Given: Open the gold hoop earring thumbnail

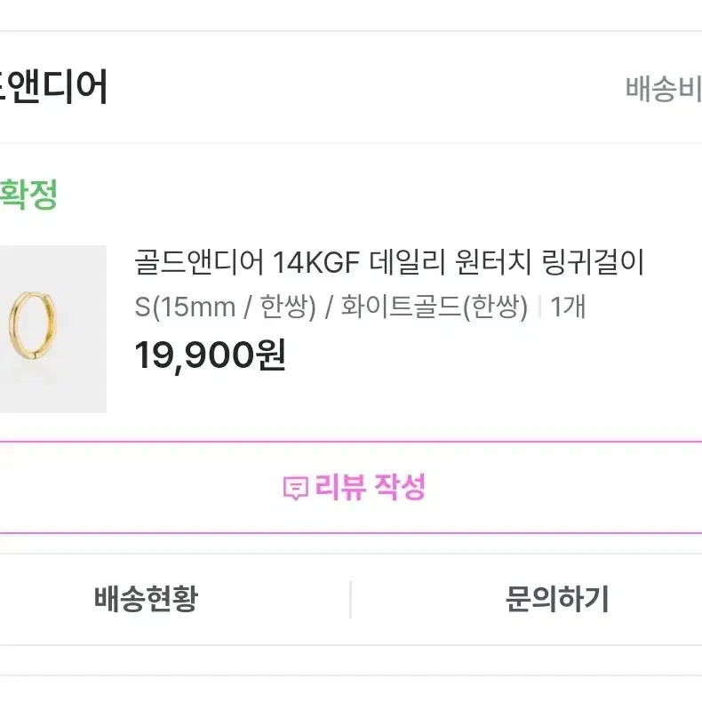Looking at the screenshot, I should (x=52, y=329).
